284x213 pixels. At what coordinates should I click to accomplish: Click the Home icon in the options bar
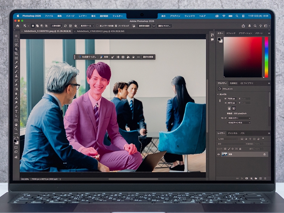coord(17,26)
